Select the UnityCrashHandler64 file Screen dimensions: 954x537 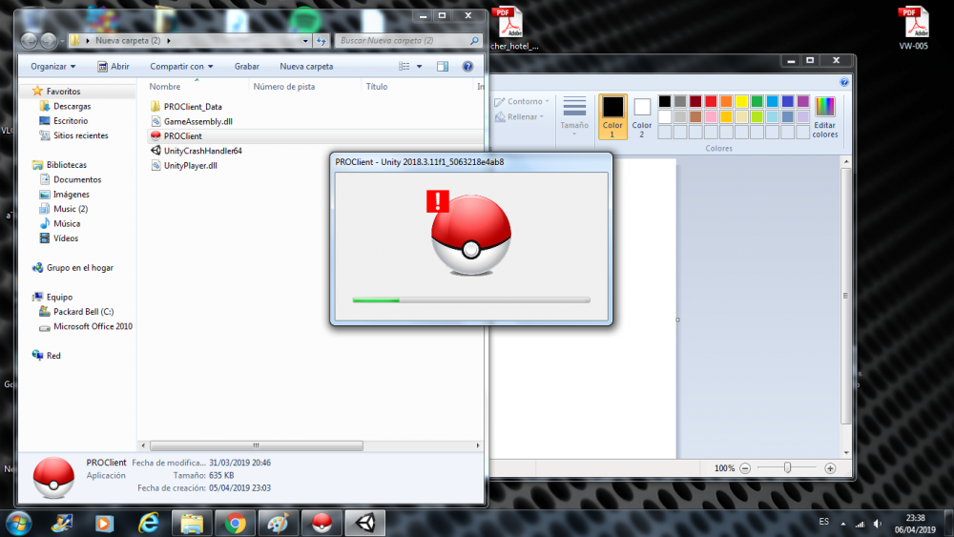click(202, 151)
